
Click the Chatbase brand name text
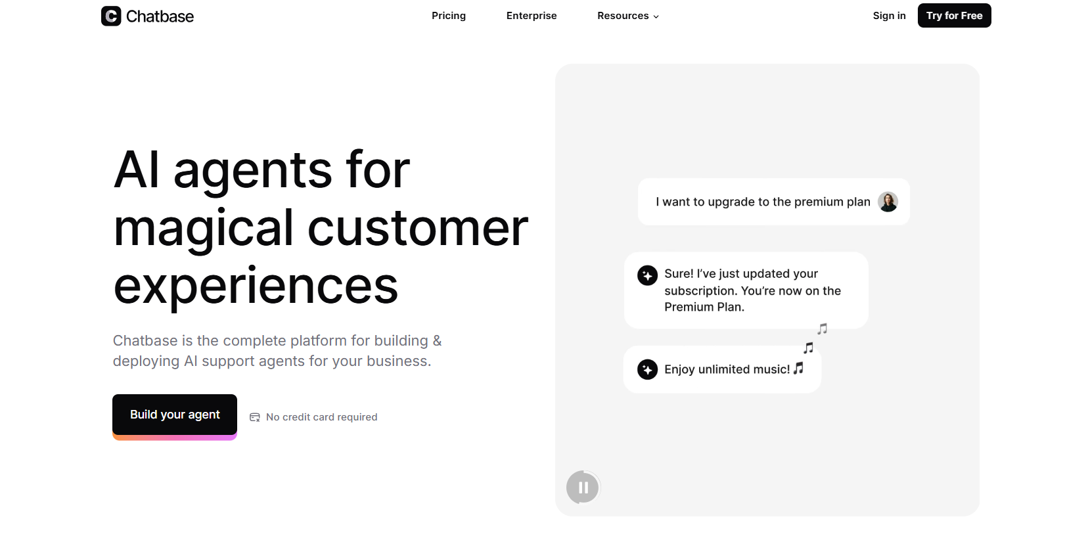(x=160, y=16)
